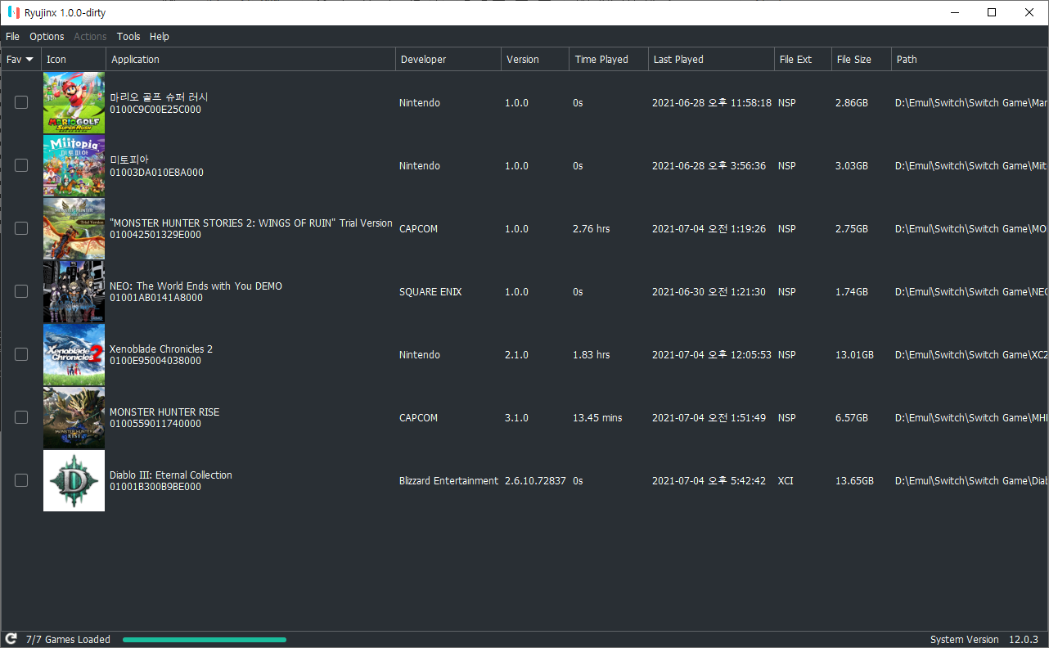The width and height of the screenshot is (1049, 648).
Task: Click NEO: The World Ends with You DEMO title
Action: pos(196,286)
